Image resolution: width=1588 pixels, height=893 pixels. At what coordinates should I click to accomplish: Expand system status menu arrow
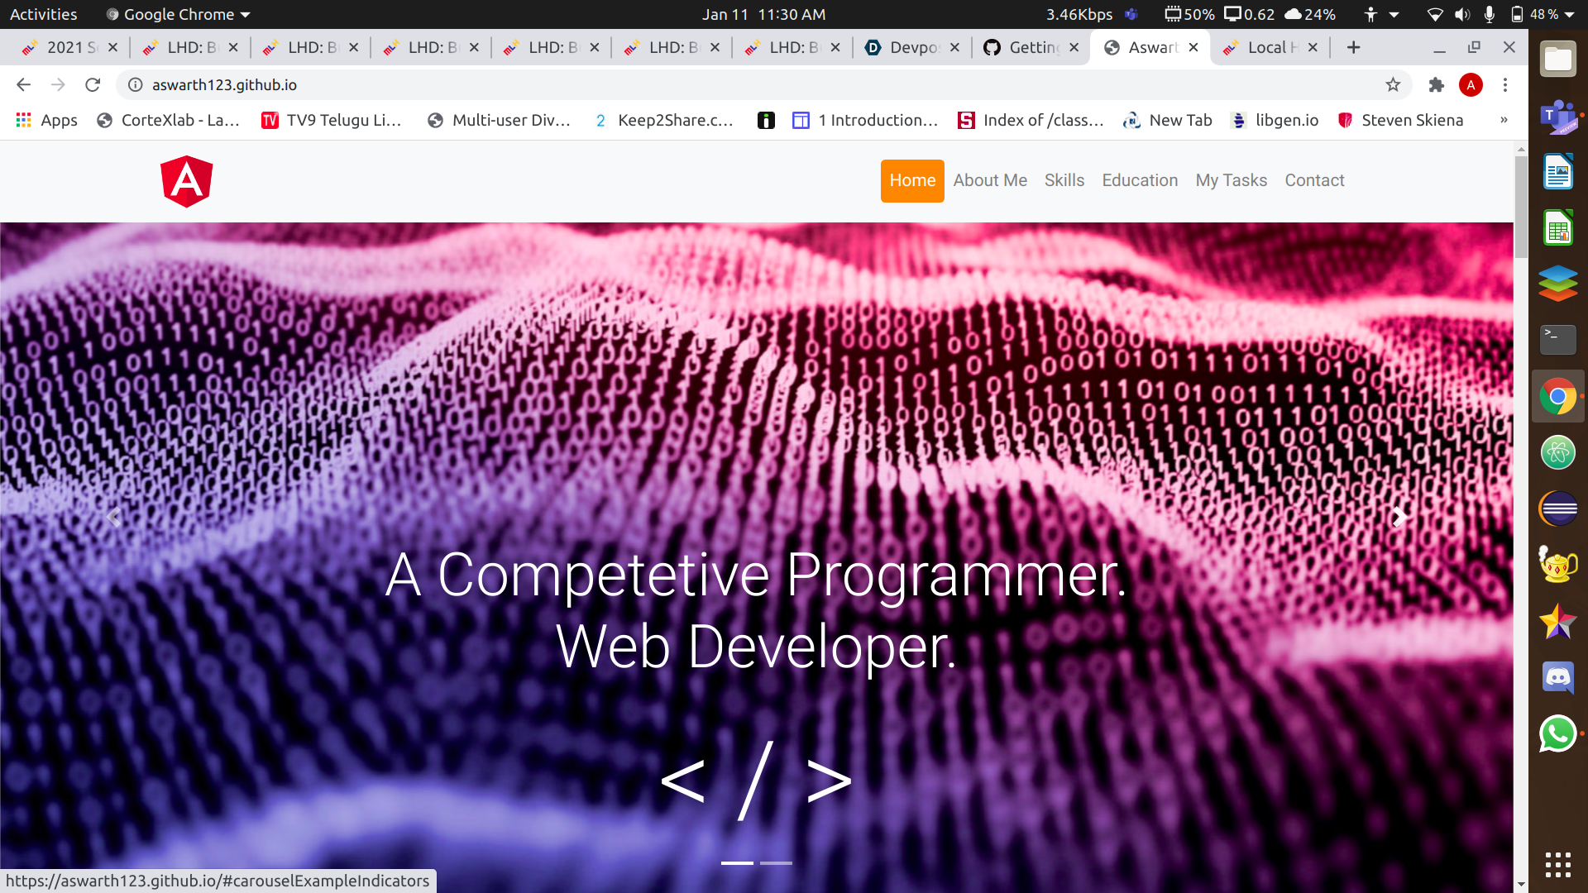(1569, 14)
